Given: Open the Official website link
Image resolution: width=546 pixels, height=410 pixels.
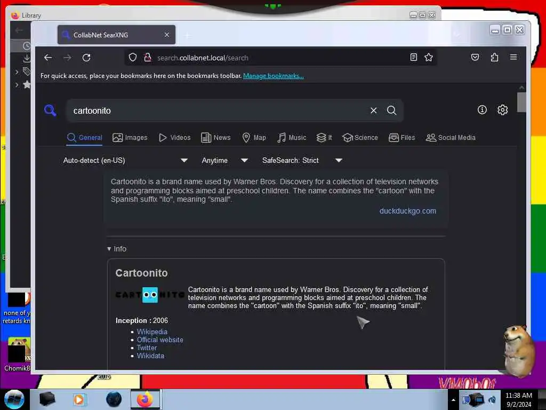Looking at the screenshot, I should [x=160, y=340].
